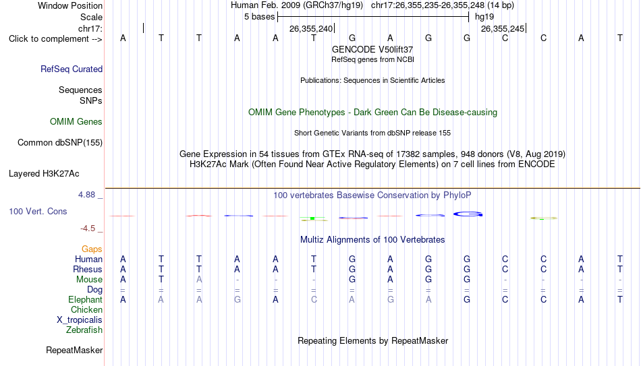
Task: Click the Scale label
Action: pyautogui.click(x=92, y=17)
